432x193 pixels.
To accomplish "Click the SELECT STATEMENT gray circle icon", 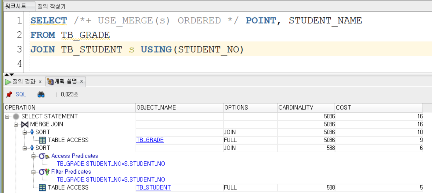I will click(16, 117).
